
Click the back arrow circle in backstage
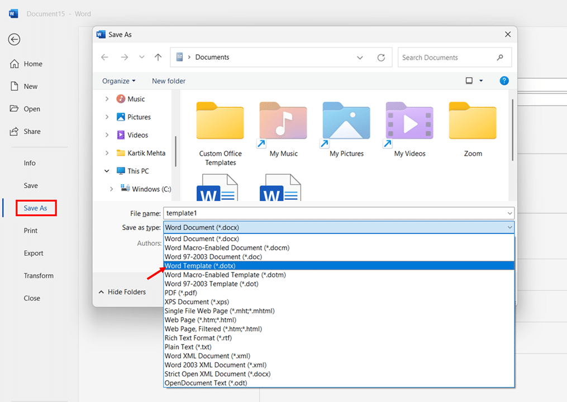click(x=14, y=40)
